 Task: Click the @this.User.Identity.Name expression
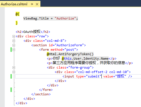pyautogui.click(x=85, y=59)
